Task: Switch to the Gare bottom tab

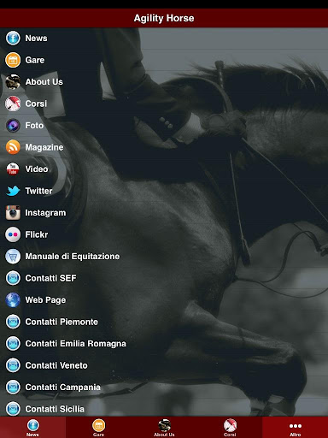Action: tap(98, 427)
